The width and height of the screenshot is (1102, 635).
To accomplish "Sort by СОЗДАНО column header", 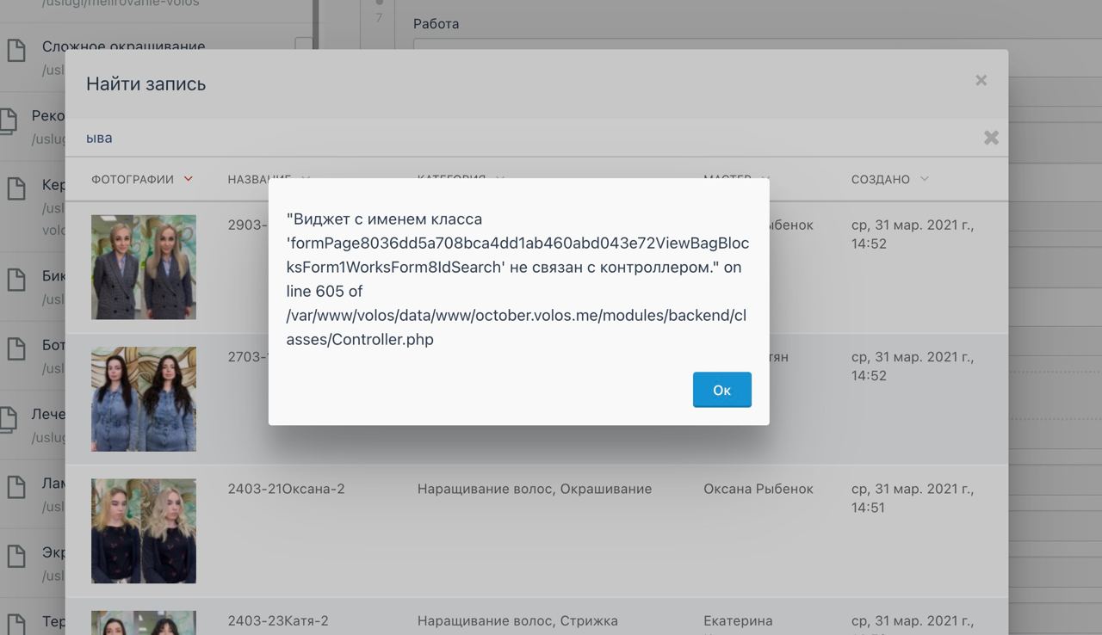I will (890, 179).
